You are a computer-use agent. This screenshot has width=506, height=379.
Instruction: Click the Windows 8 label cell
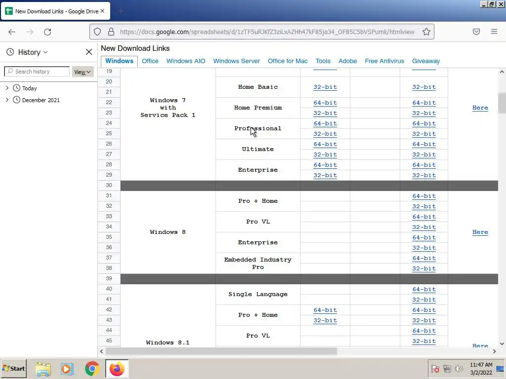tap(168, 232)
